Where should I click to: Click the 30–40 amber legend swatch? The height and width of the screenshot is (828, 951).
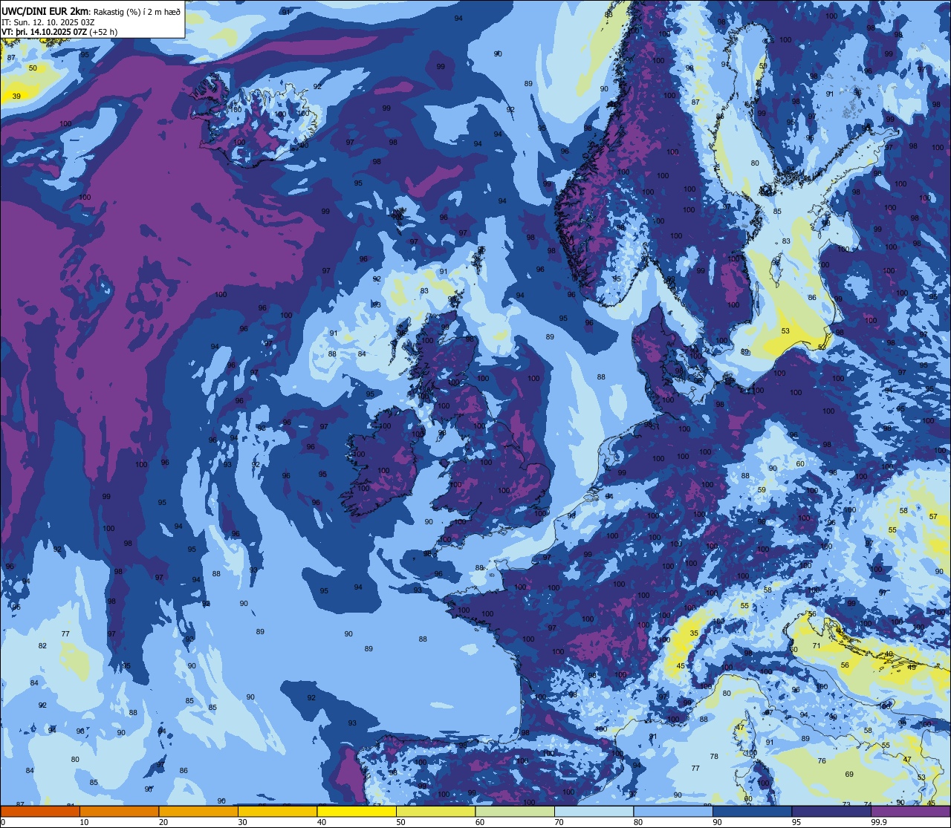click(x=277, y=811)
